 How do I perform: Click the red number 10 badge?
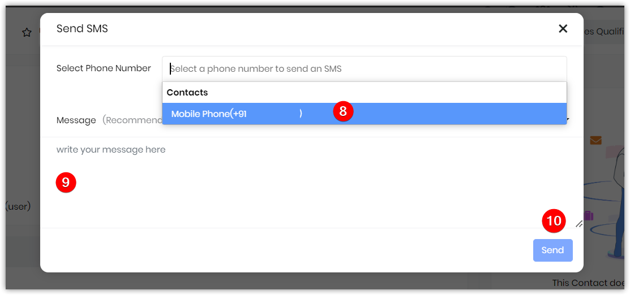click(x=554, y=221)
